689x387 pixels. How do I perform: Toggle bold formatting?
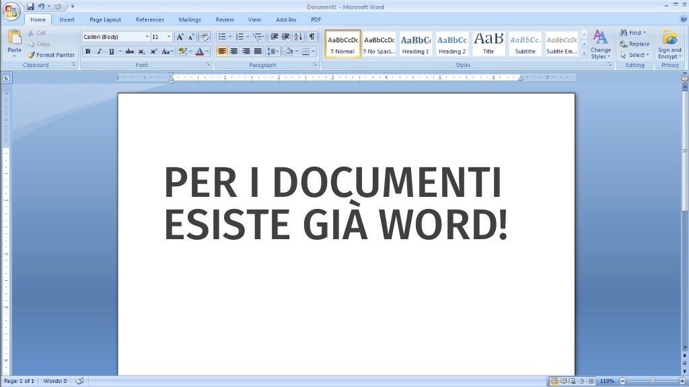pyautogui.click(x=88, y=52)
